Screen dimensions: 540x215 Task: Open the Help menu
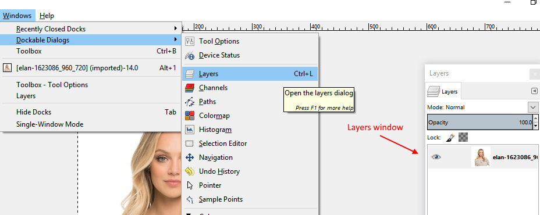click(x=47, y=16)
